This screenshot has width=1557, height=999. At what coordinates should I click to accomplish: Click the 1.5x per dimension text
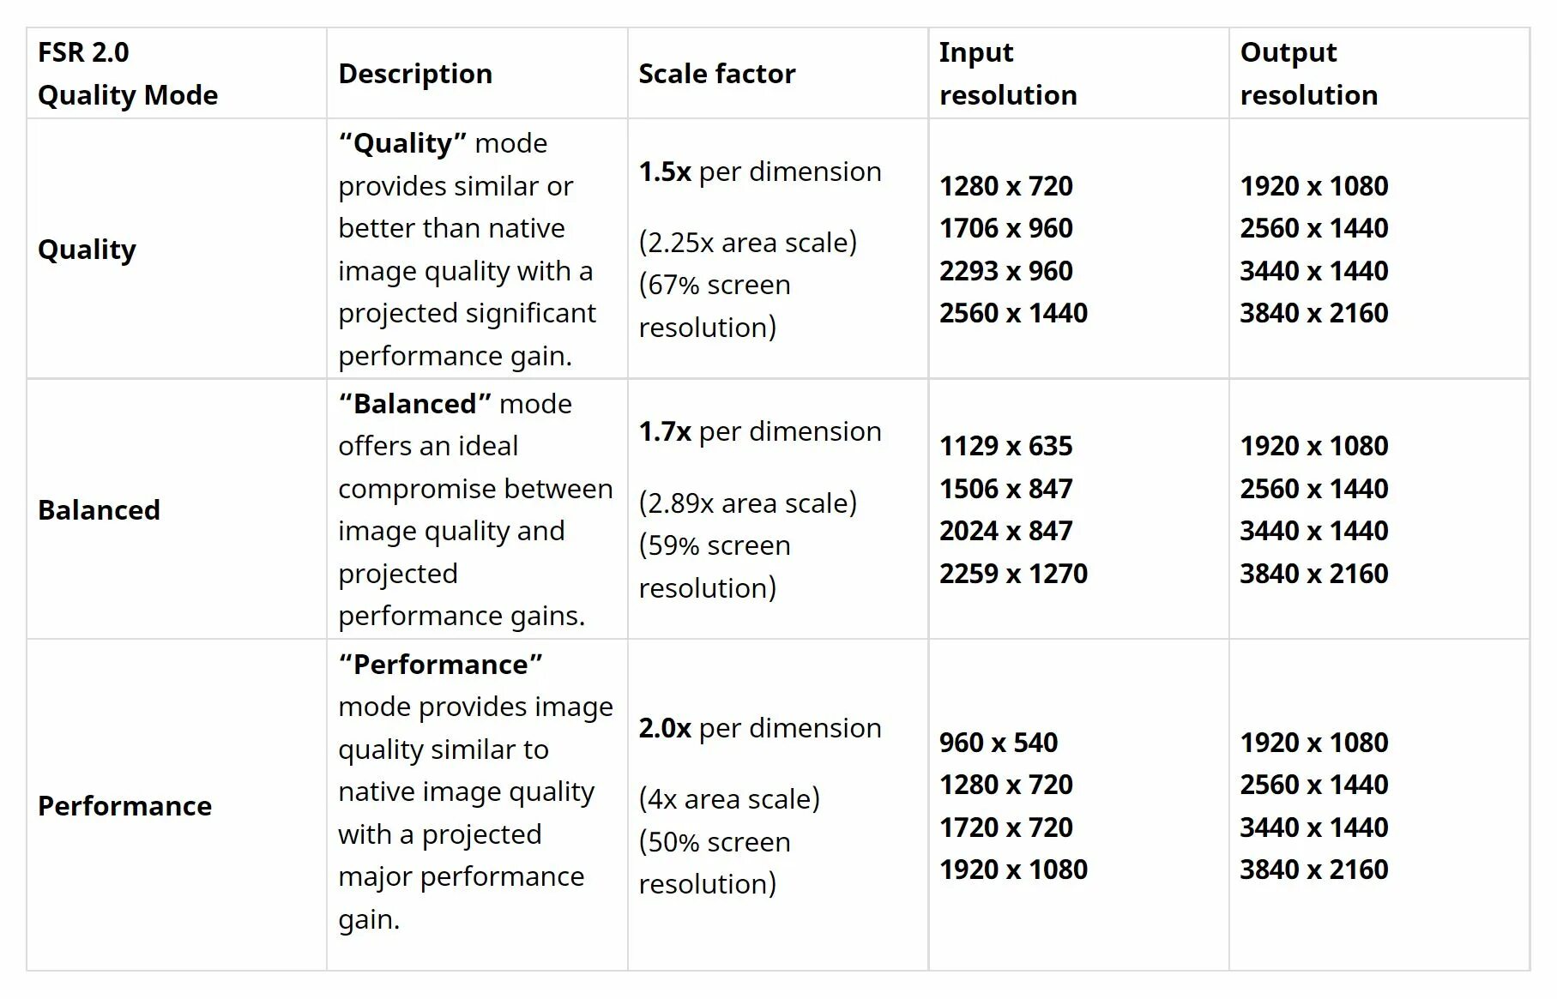pyautogui.click(x=759, y=172)
